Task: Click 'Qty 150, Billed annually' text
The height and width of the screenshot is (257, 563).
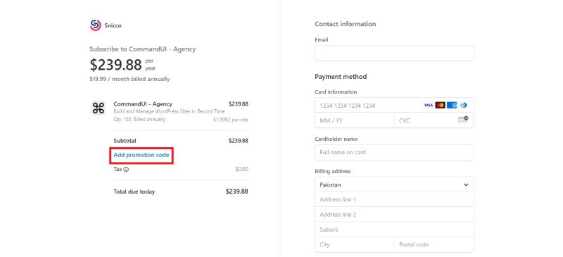Action: click(x=139, y=119)
